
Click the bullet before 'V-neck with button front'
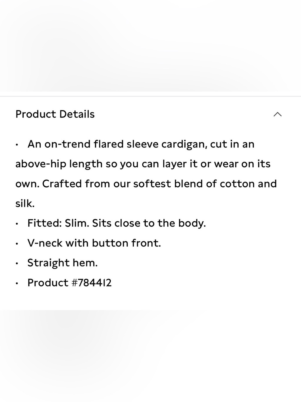point(18,244)
